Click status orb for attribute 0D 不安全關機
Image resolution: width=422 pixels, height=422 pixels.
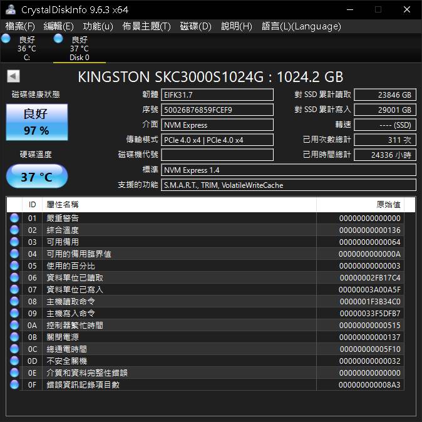[14, 361]
